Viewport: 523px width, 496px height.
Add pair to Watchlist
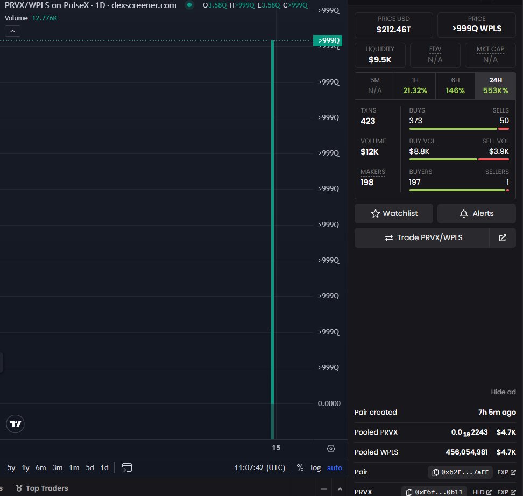pyautogui.click(x=393, y=214)
